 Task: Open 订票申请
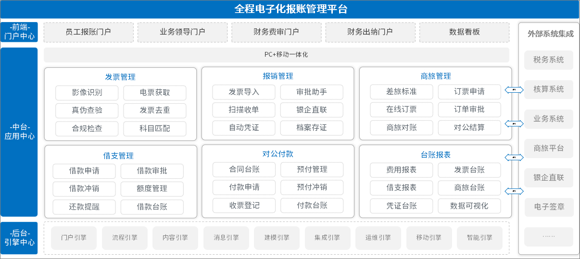pyautogui.click(x=469, y=92)
